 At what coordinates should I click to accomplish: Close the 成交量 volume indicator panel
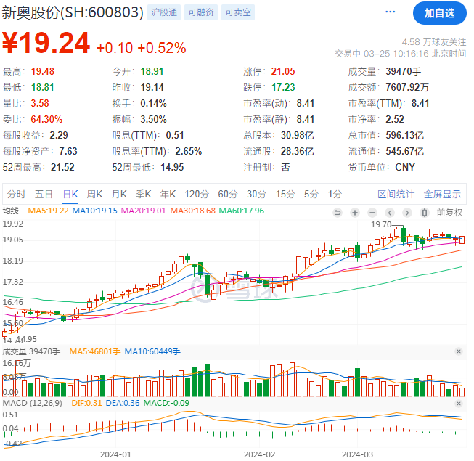(x=459, y=351)
